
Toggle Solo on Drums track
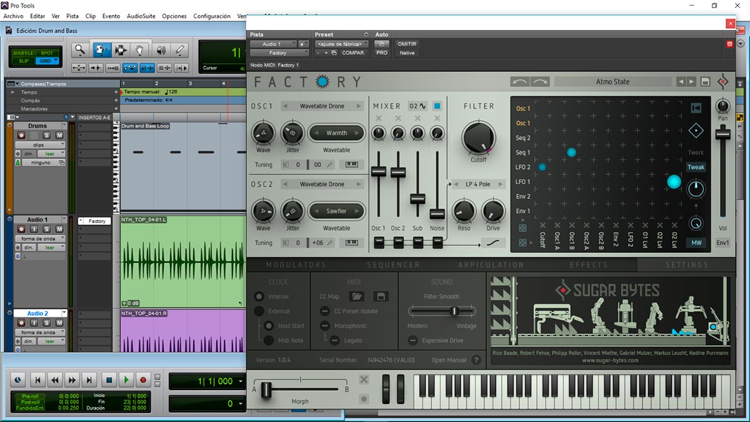[x=47, y=136]
